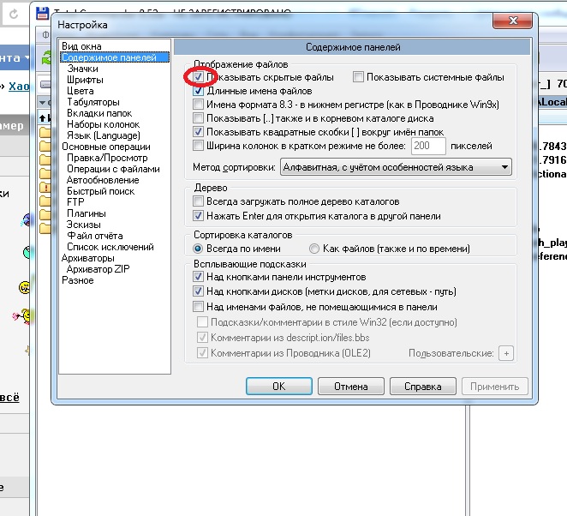This screenshot has height=516, width=567.
Task: Enable 'Имена формата 8.3' lowercase checkbox
Action: 198,105
